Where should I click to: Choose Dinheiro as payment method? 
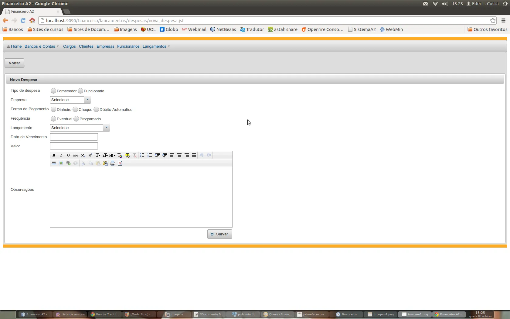[53, 109]
